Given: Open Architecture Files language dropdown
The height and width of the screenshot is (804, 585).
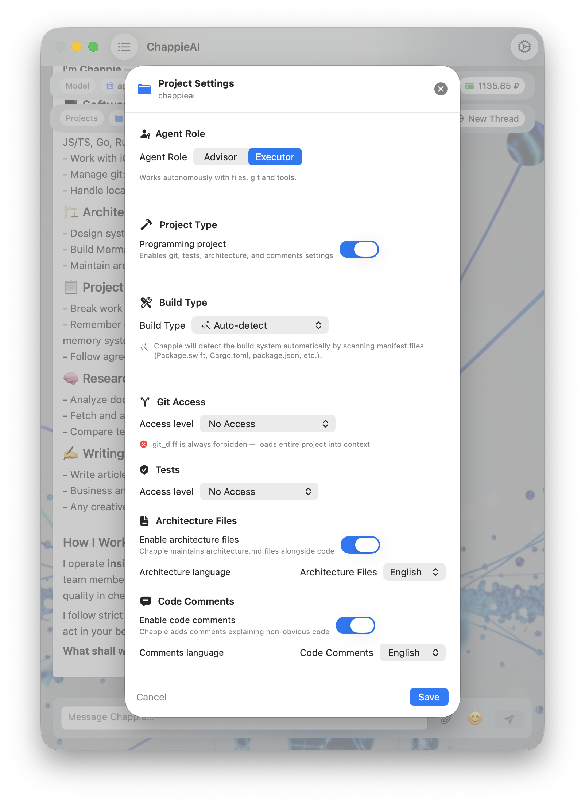Looking at the screenshot, I should (414, 572).
